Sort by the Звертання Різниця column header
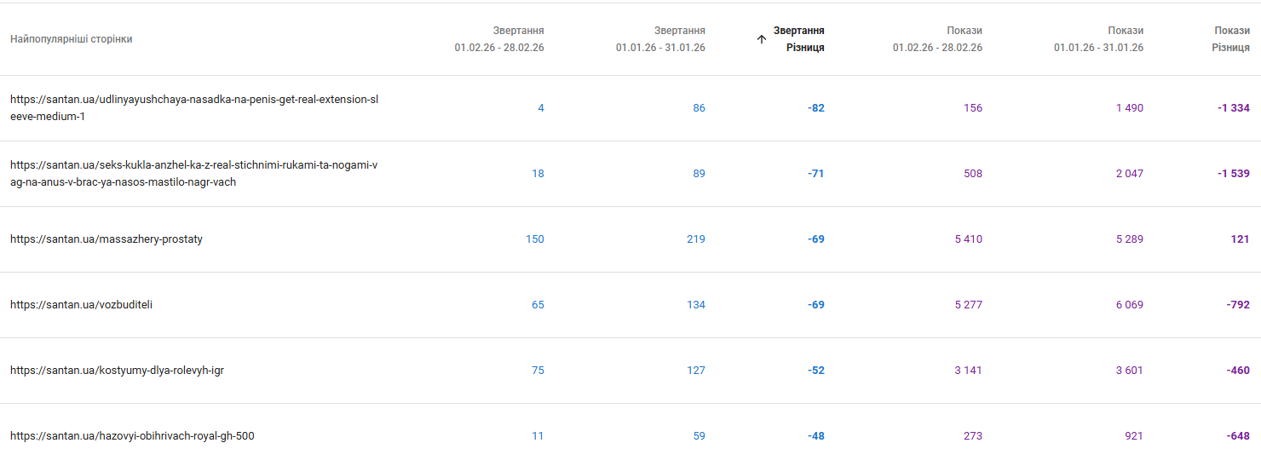1261x466 pixels. pos(799,39)
